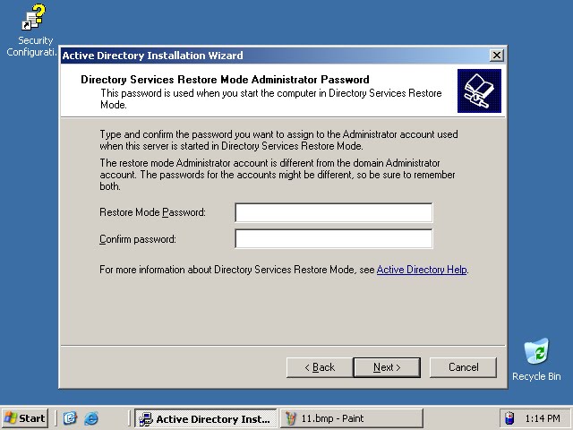Click the 'Directory Services Restore Mode Administrator Password' heading
Image resolution: width=573 pixels, height=430 pixels.
pos(225,80)
